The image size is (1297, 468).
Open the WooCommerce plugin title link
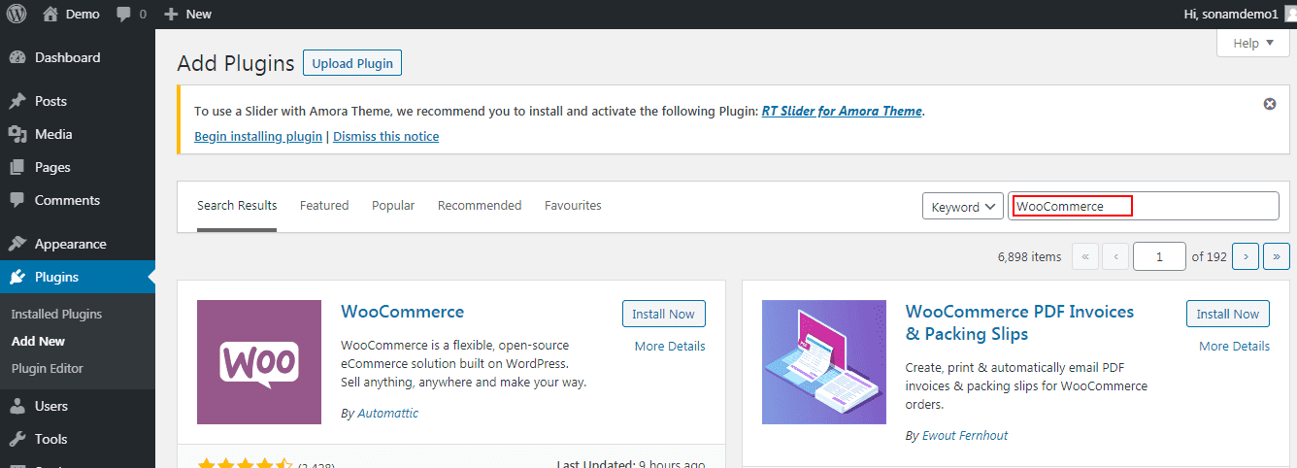coord(403,312)
